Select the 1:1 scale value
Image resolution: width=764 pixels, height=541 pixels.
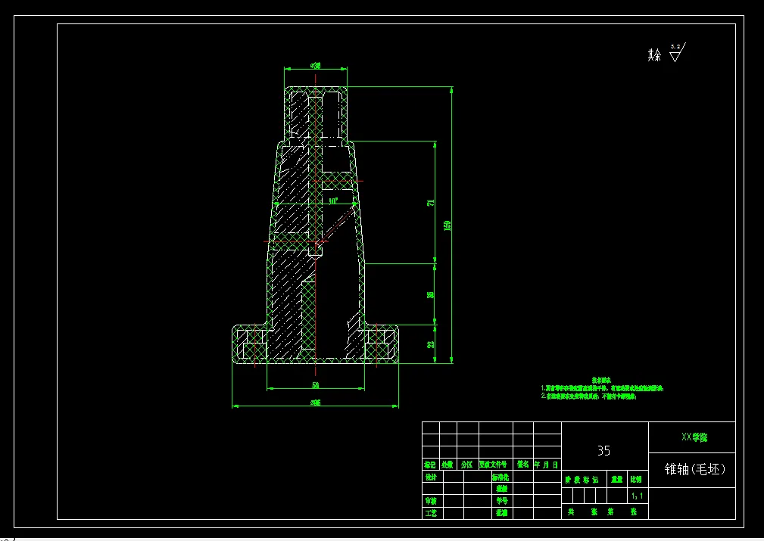(x=638, y=496)
